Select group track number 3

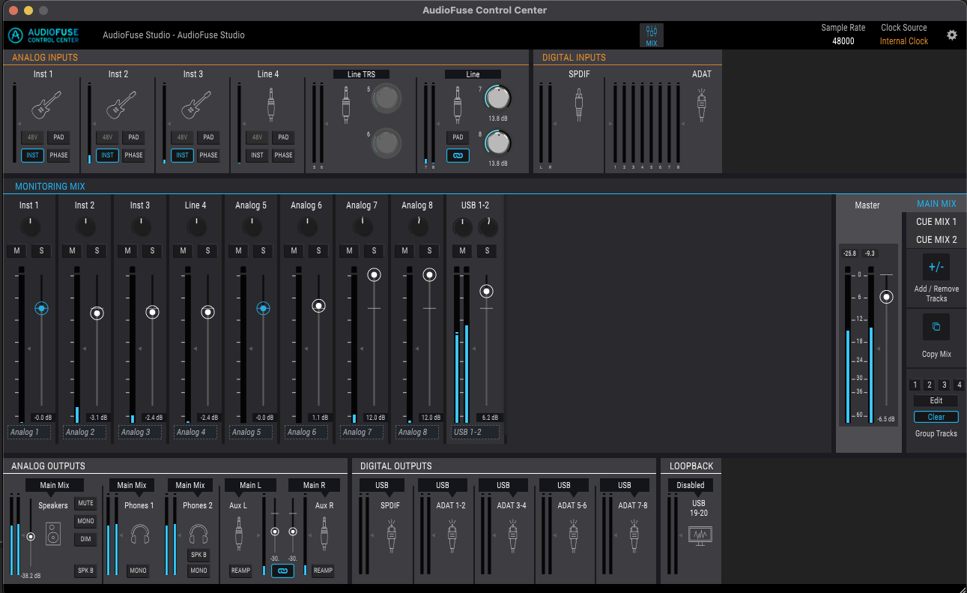point(945,385)
